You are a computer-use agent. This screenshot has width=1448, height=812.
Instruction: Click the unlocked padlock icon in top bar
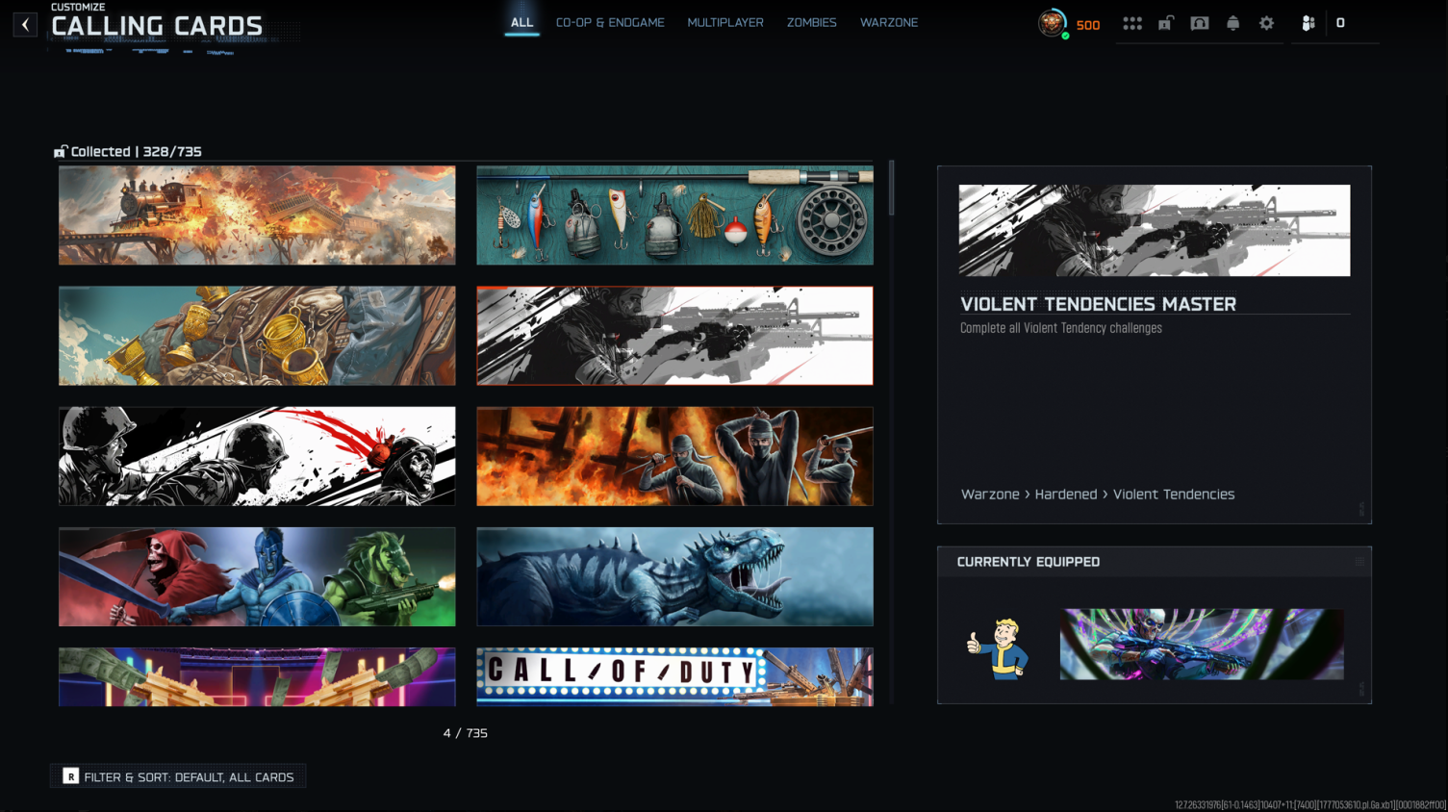point(1166,23)
